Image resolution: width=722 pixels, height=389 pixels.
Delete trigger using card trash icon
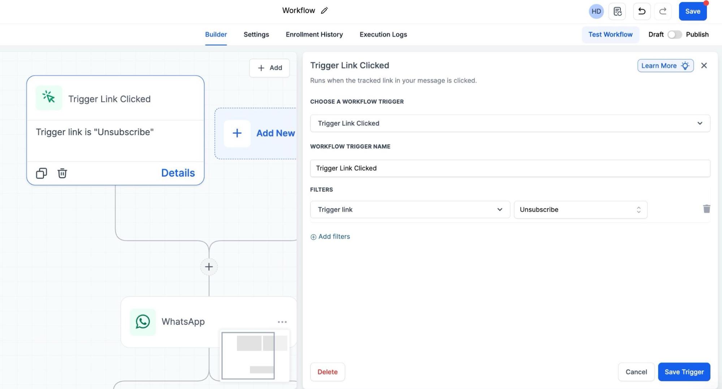62,173
